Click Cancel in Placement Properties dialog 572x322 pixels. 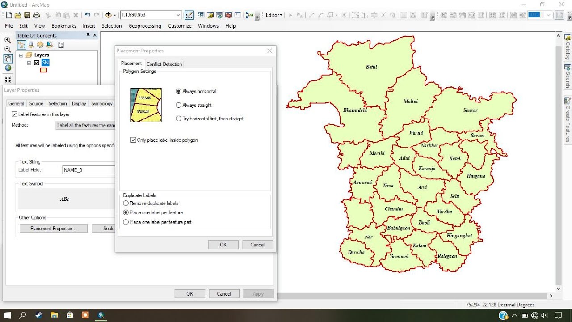257,245
